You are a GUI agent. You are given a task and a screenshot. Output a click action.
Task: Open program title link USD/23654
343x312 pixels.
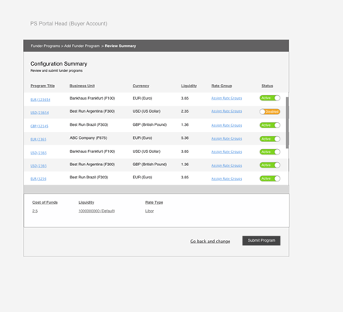39,113
